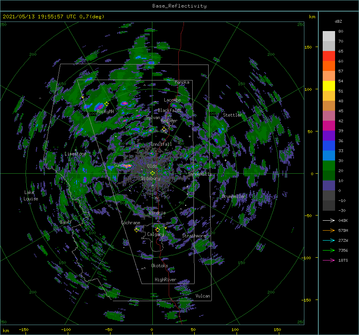Click the Sylvan label on map
The width and height of the screenshot is (359, 335).
[153, 118]
